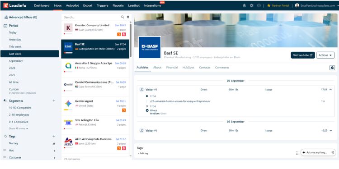The image size is (339, 169).
Task: Click the visitor icon for 05 September
Action: pyautogui.click(x=141, y=130)
